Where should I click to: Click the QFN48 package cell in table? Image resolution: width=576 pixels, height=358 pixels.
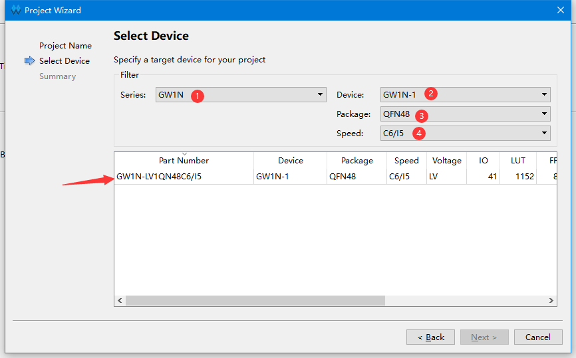point(357,177)
